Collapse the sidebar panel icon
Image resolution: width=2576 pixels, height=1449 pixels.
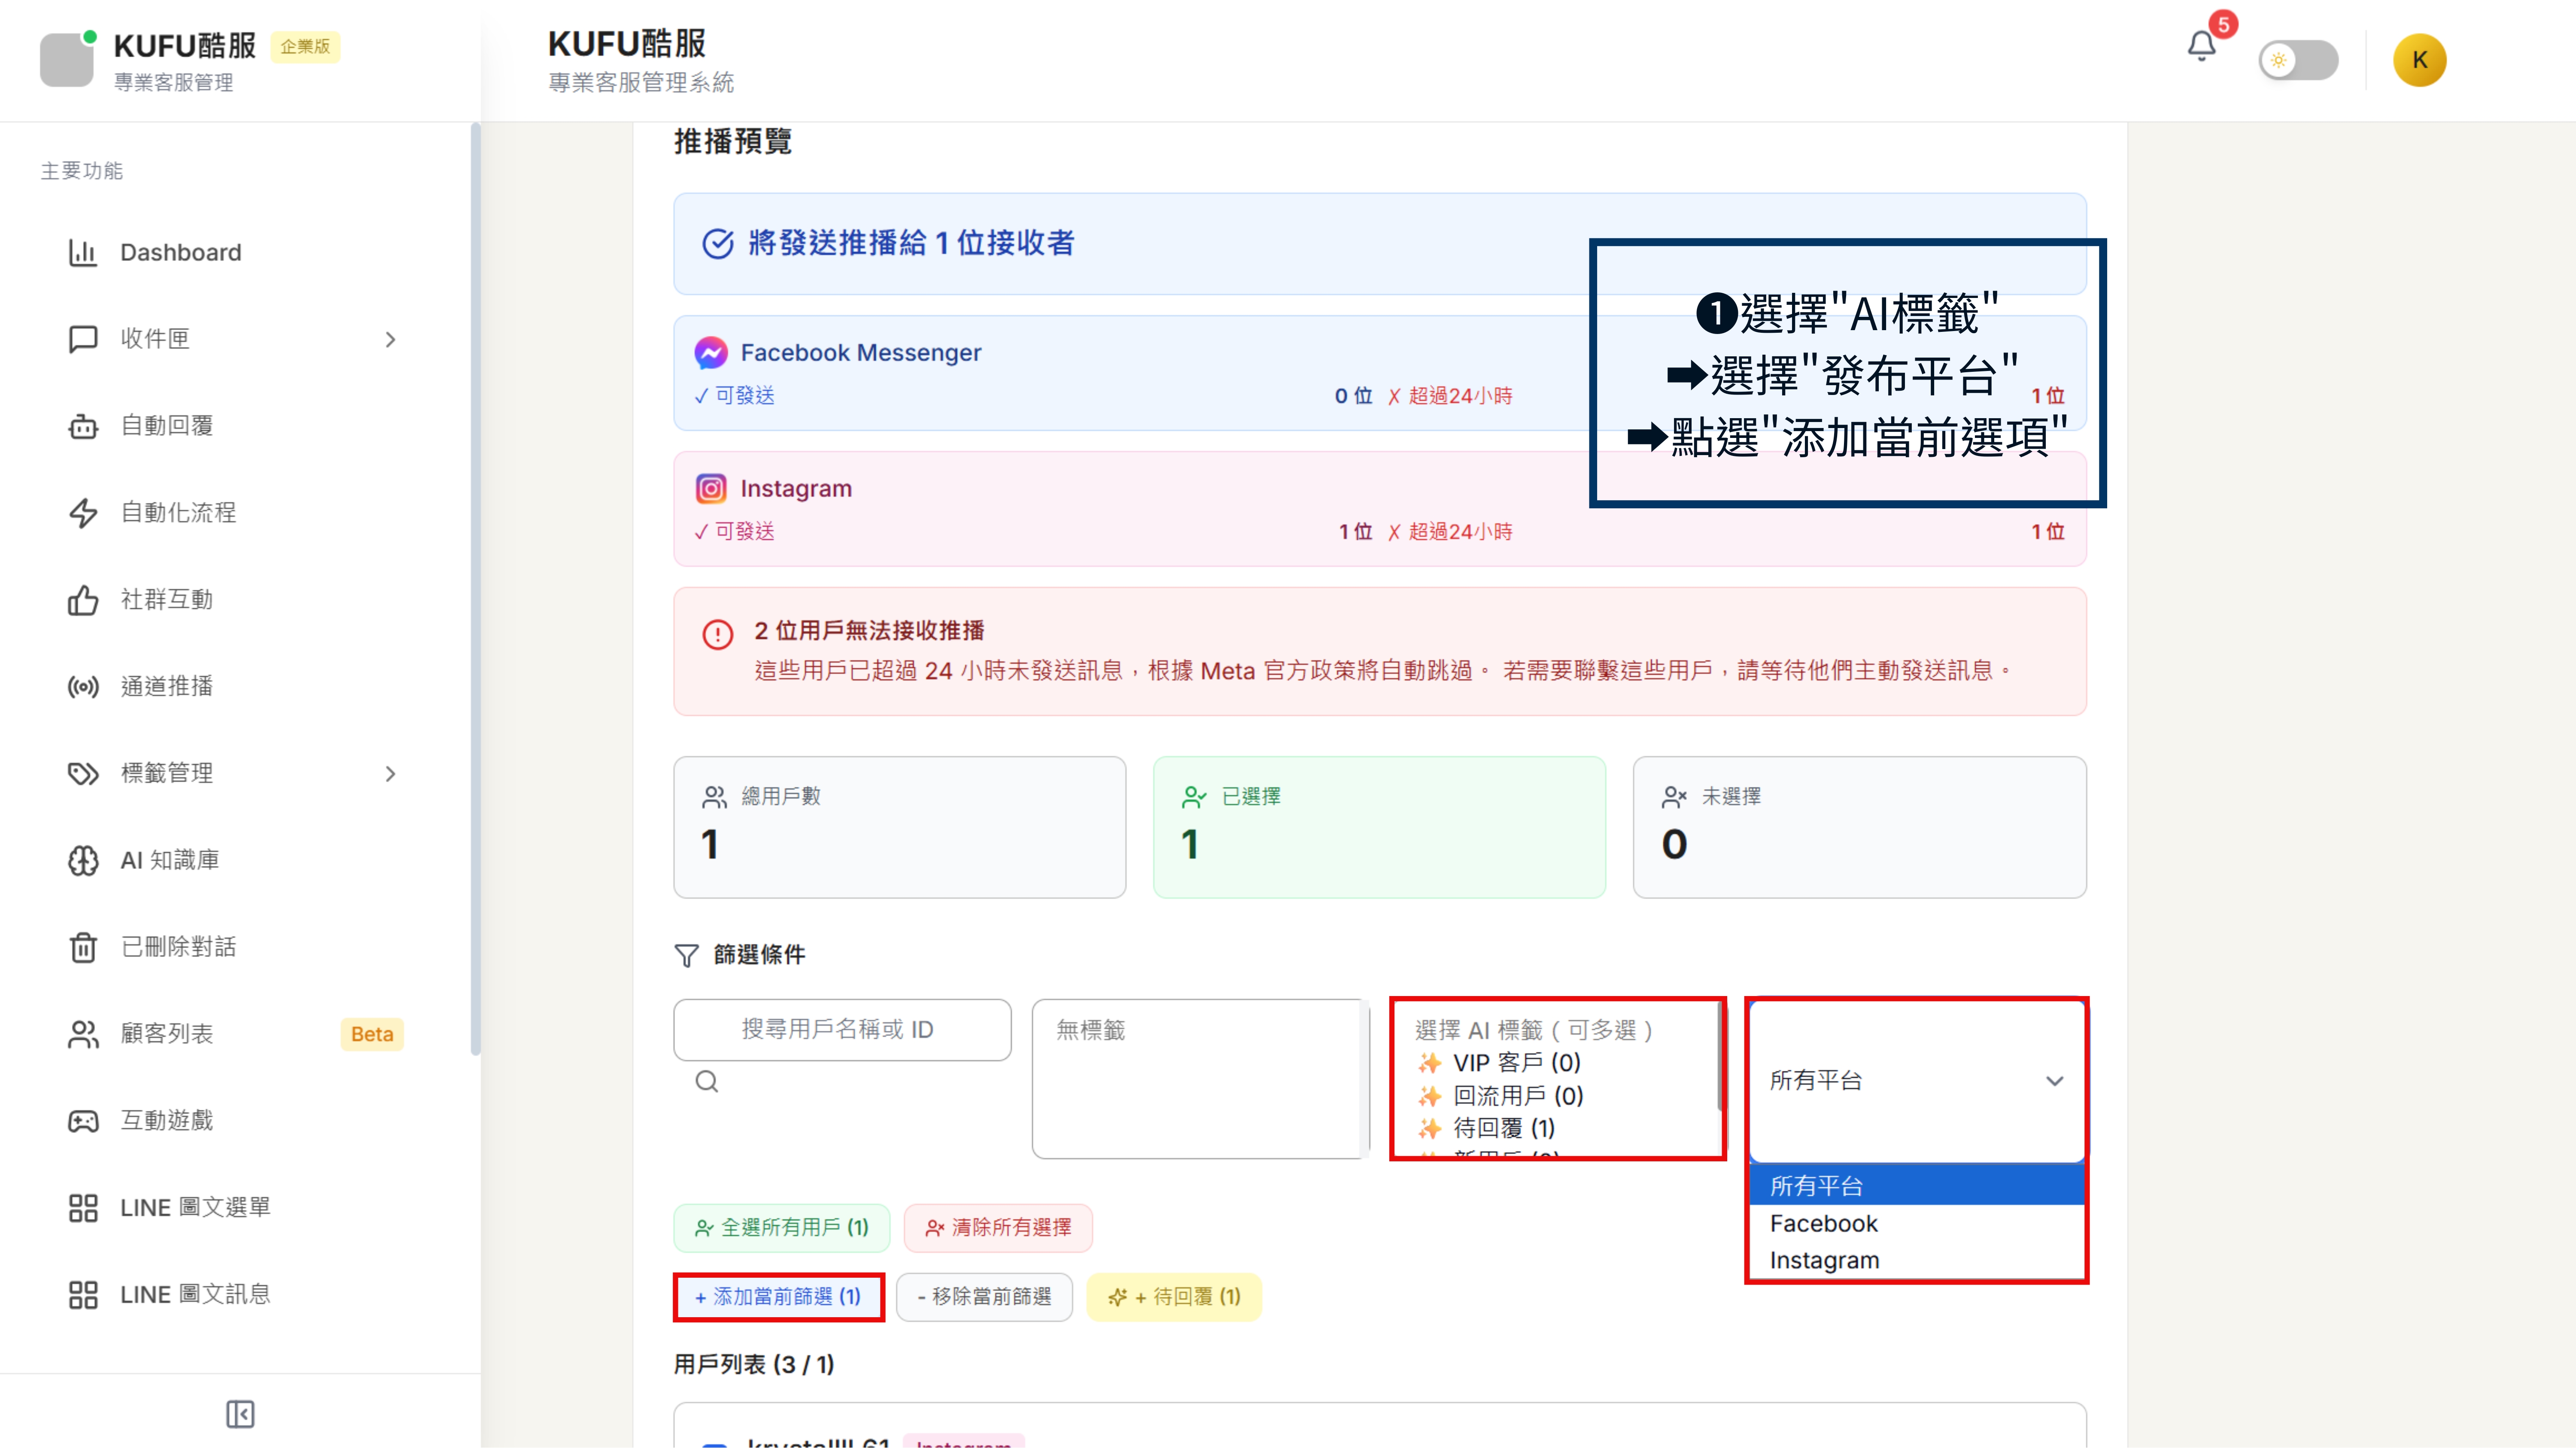(x=240, y=1413)
